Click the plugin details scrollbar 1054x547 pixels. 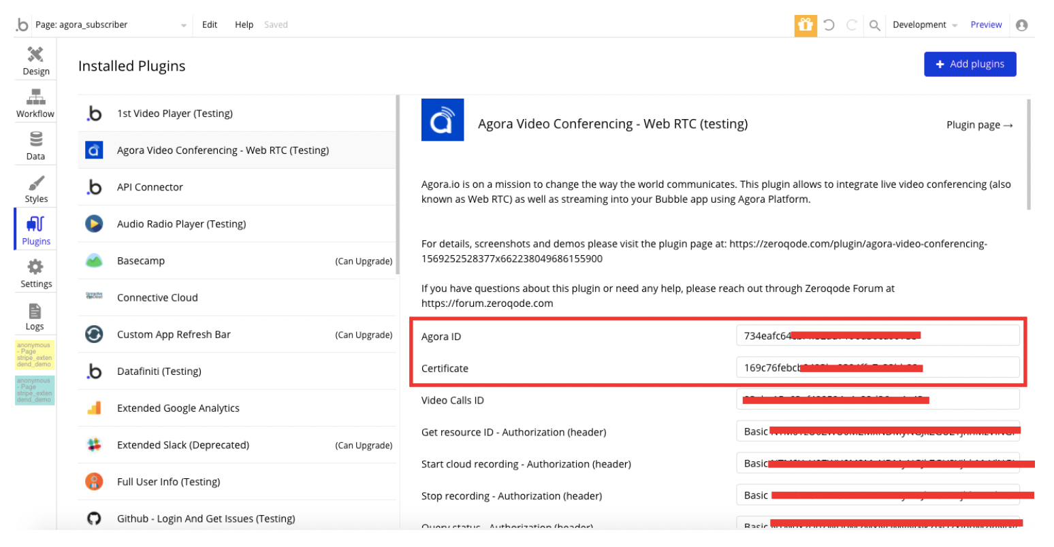pos(1029,154)
